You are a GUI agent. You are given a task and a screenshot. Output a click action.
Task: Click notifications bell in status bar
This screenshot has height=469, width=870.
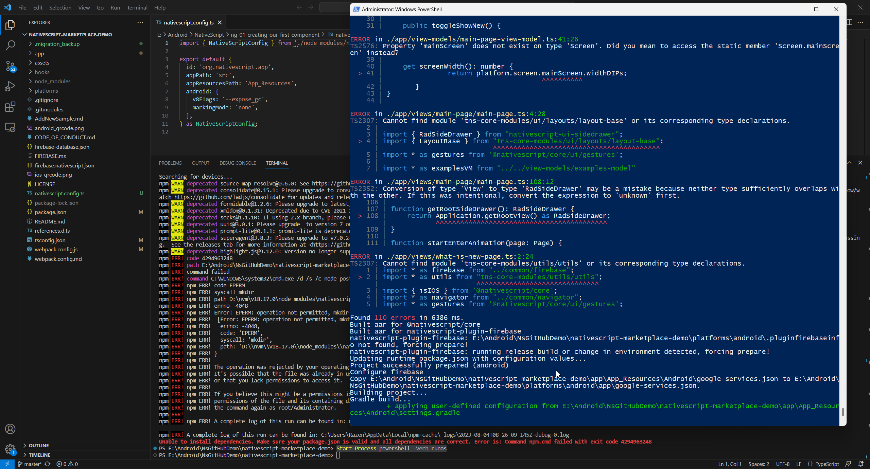(861, 464)
